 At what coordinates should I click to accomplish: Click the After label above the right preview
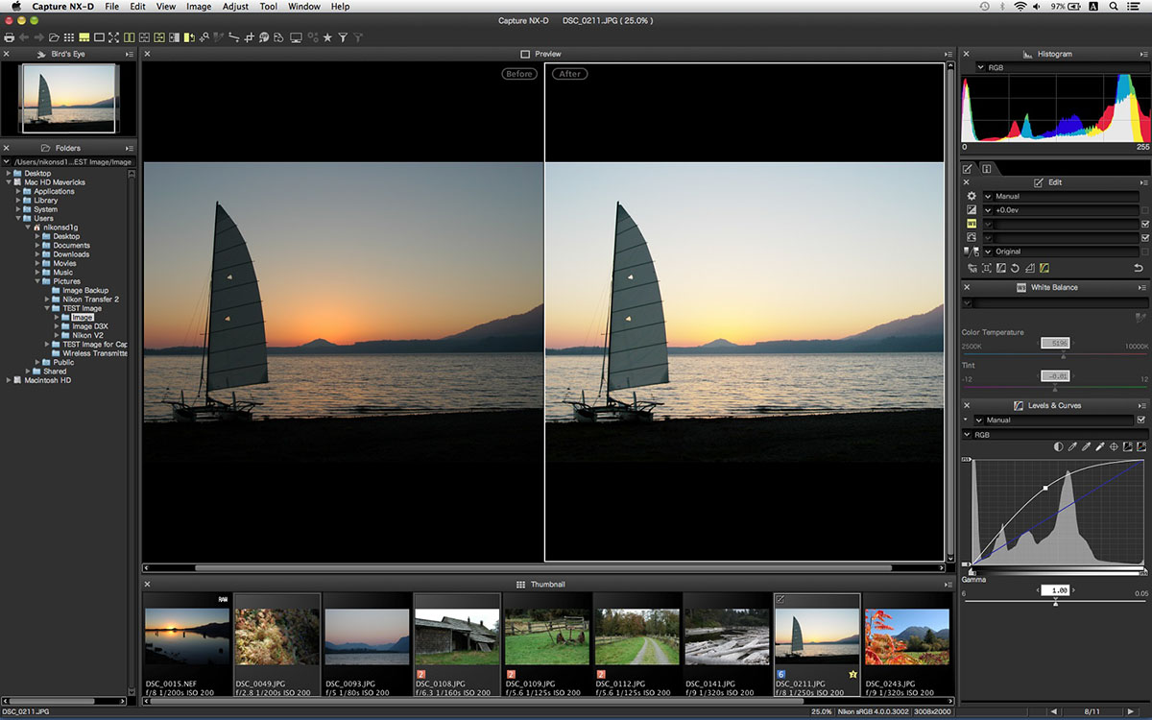(569, 73)
